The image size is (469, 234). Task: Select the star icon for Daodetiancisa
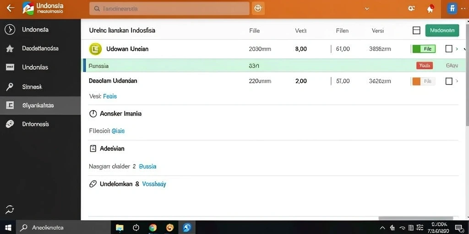click(x=10, y=48)
